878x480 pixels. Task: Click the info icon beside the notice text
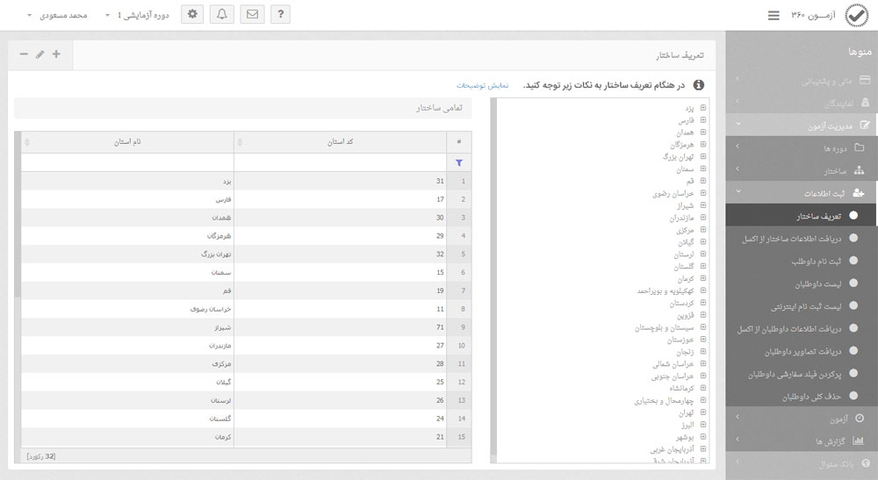click(x=699, y=85)
